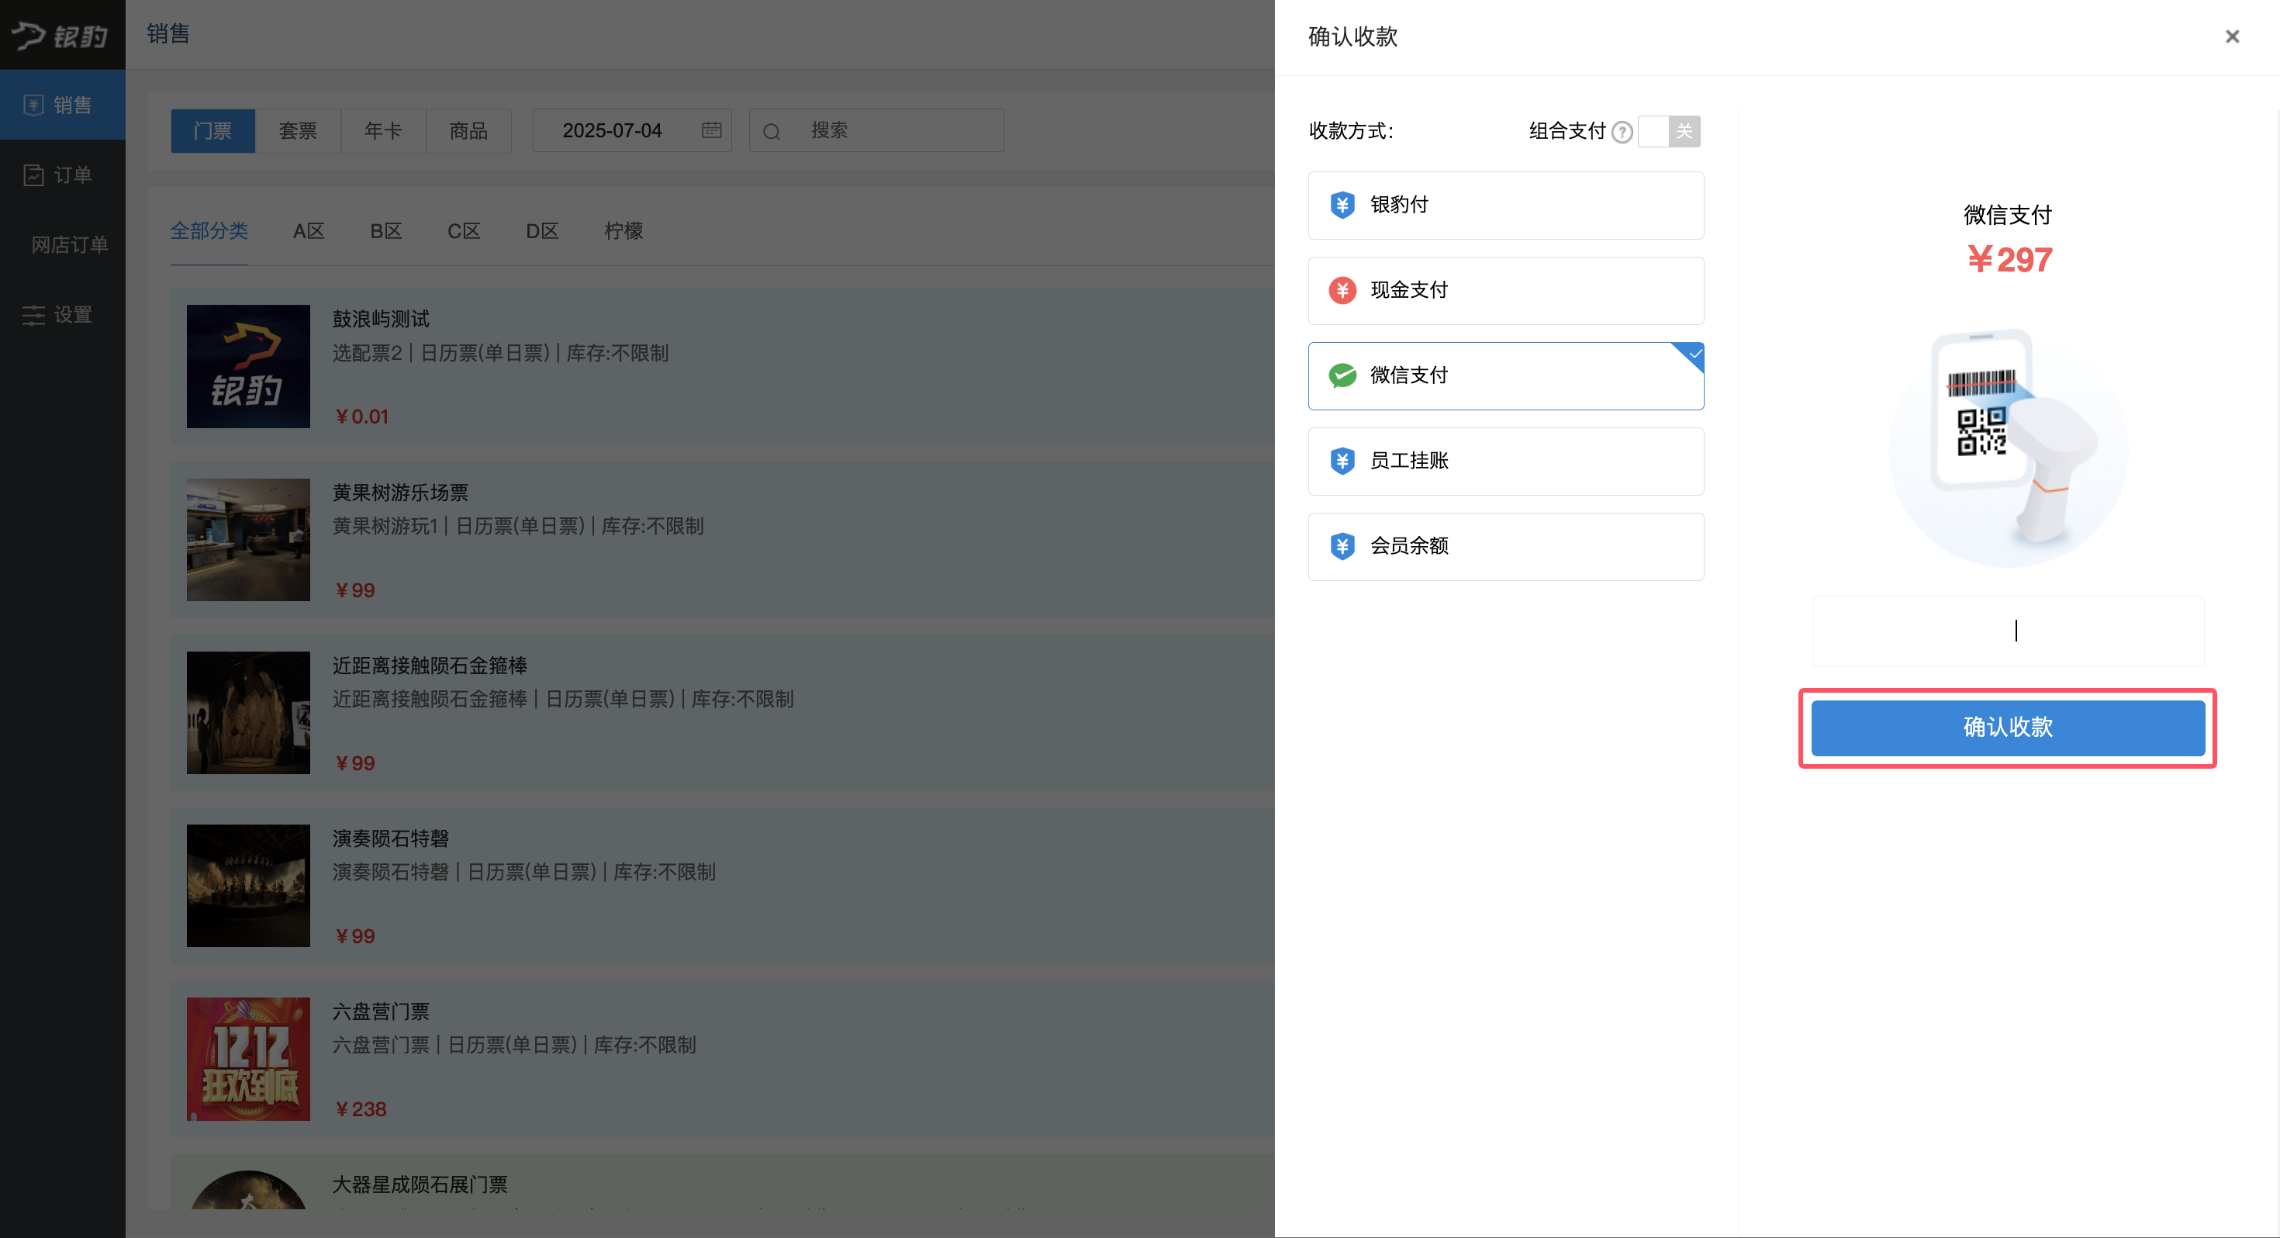
Task: Click the 会员余额 shield icon
Action: coord(1342,546)
